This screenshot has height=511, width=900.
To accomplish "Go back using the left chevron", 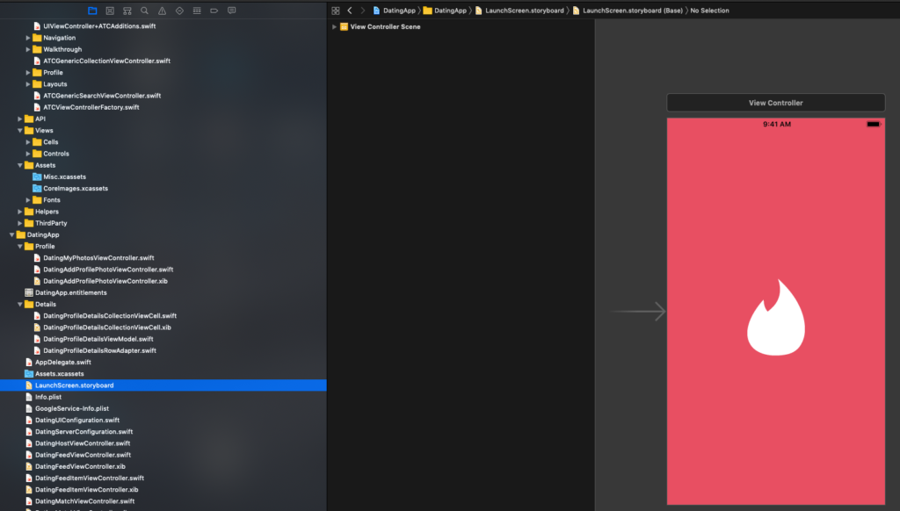I will [x=350, y=11].
